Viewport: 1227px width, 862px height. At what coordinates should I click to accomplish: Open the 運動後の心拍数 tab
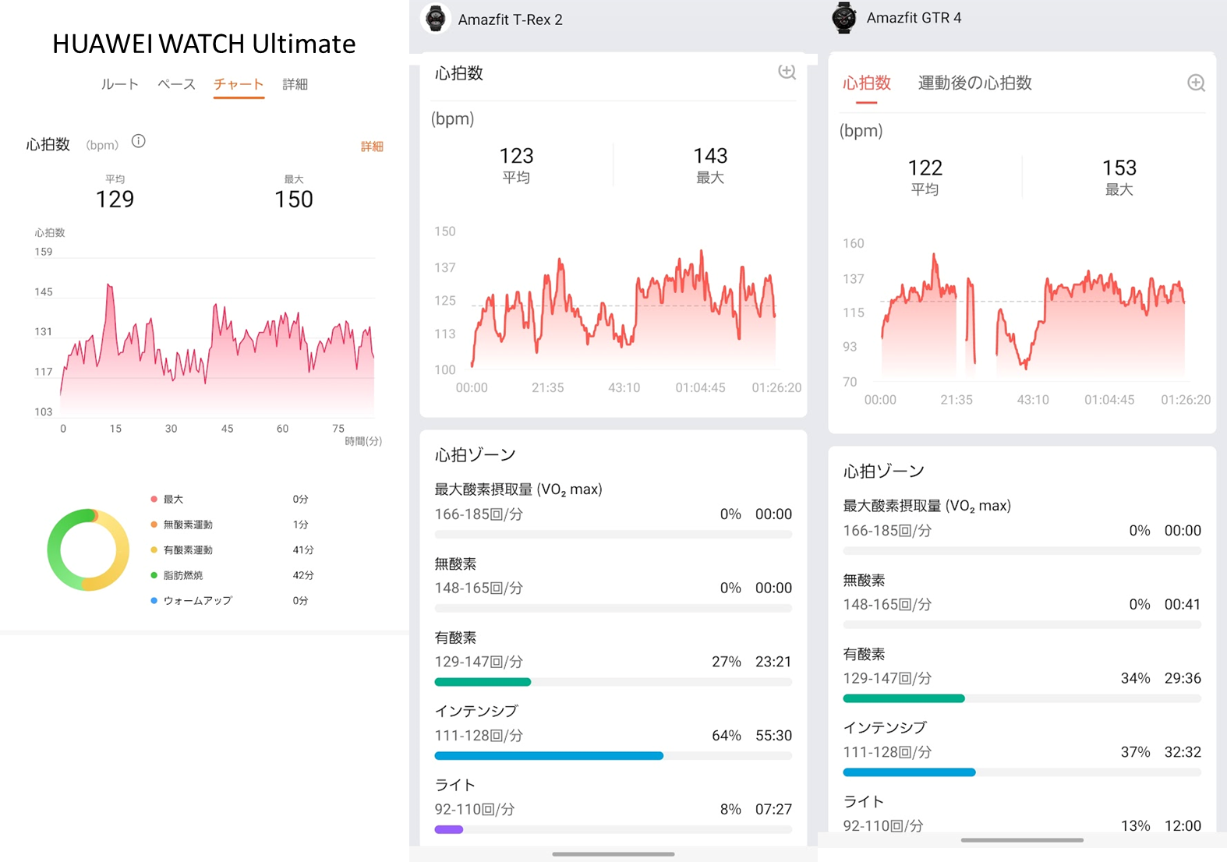coord(974,83)
